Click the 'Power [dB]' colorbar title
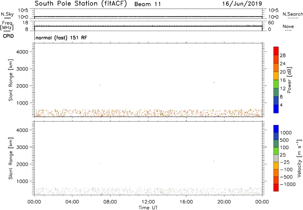The image size is (303, 210). tap(289, 80)
